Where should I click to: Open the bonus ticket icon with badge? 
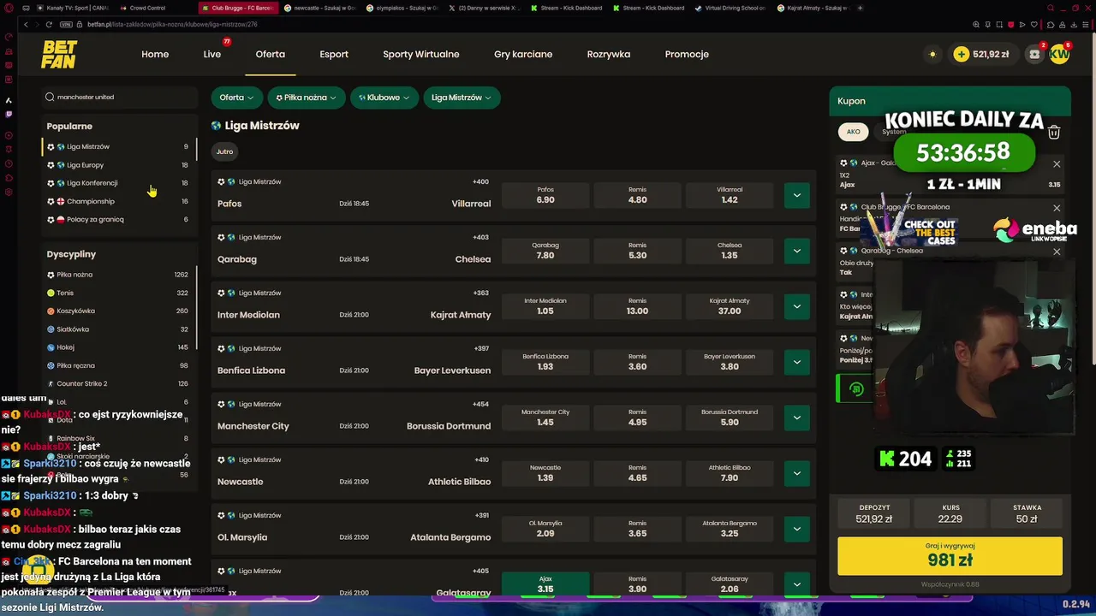click(1034, 54)
